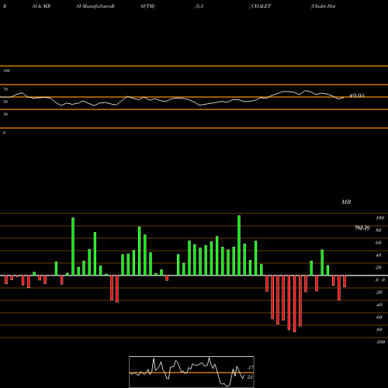Click the overlapping price values beside MR 80 label

click(362, 228)
